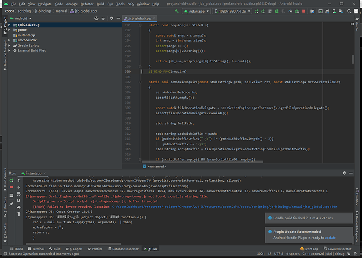Hide the Run panel with minimize icon
Image resolution: width=362 pixels, height=258 pixels.
click(350, 173)
